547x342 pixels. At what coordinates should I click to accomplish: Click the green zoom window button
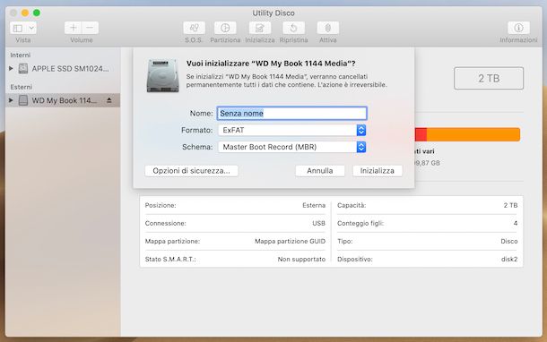[37, 13]
